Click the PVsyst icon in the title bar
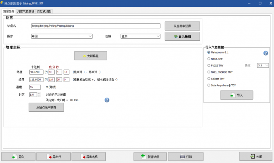This screenshot has height=163, width=274. (2, 3)
